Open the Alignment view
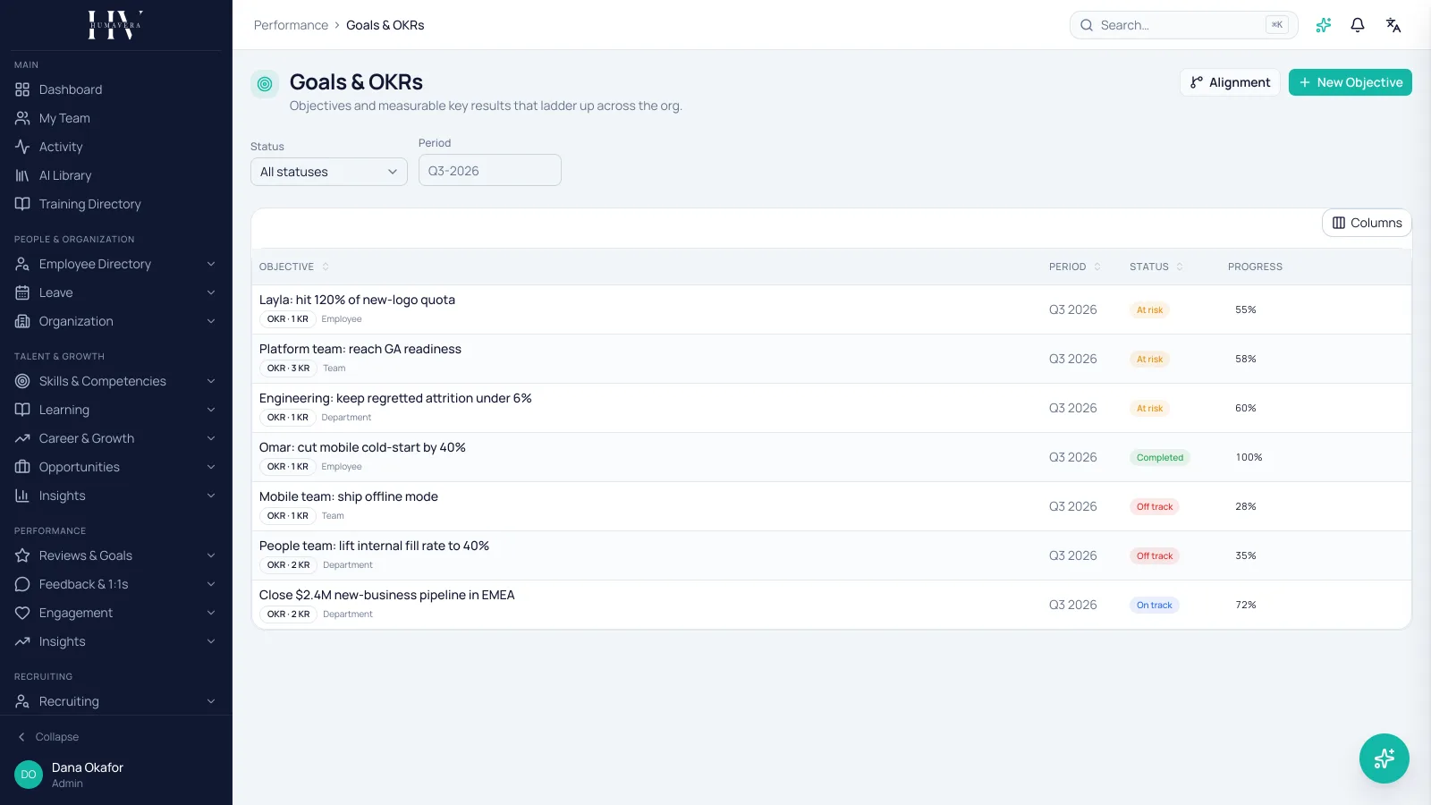Image resolution: width=1431 pixels, height=805 pixels. 1230,82
